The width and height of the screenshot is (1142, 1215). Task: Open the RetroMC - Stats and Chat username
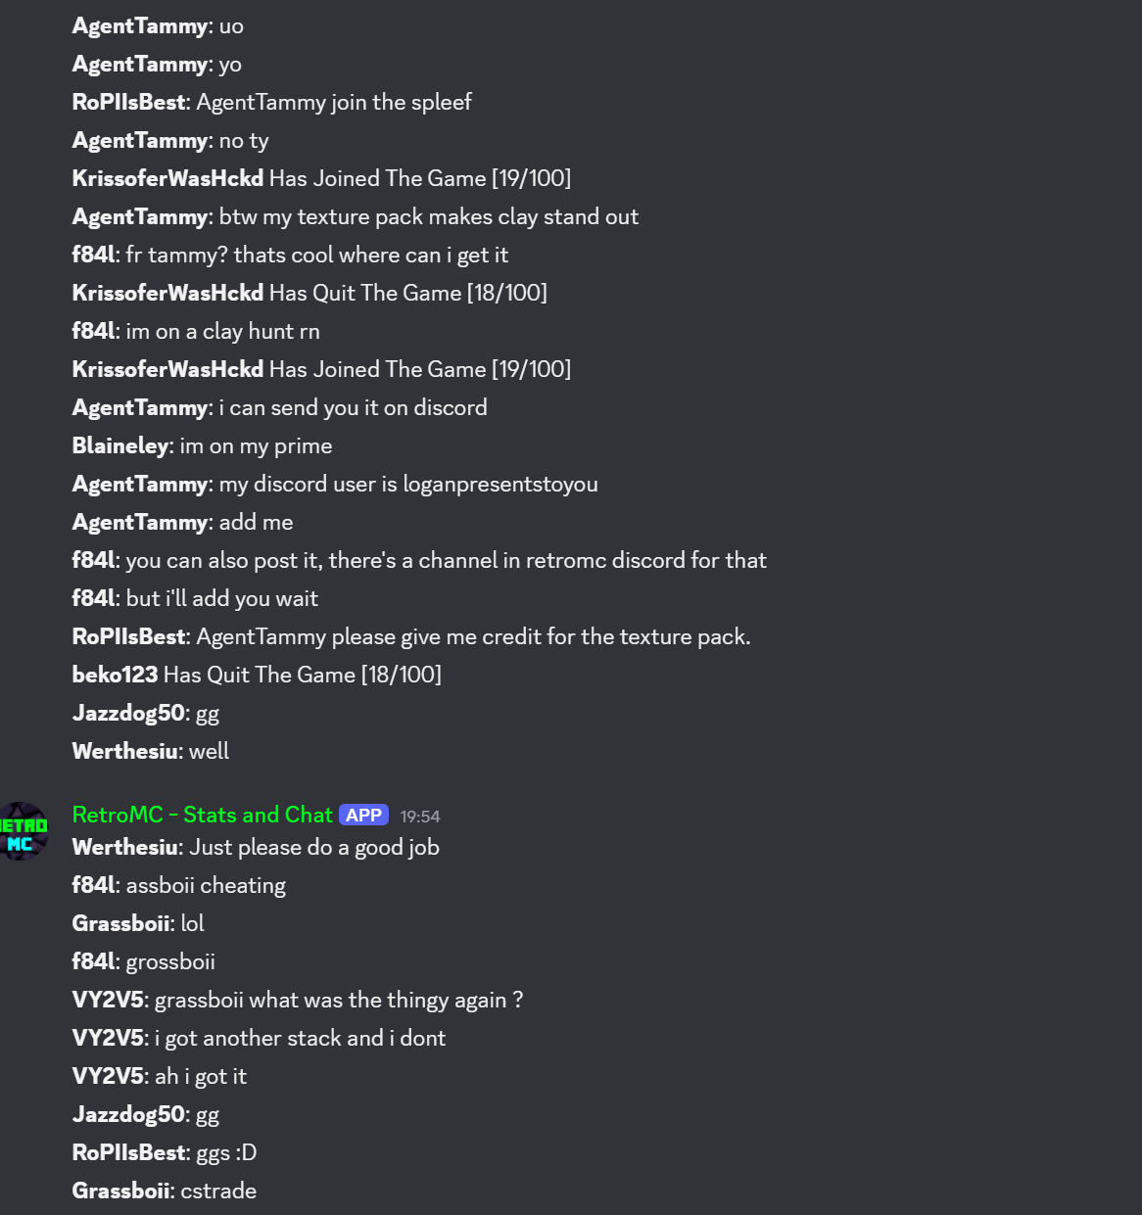202,815
